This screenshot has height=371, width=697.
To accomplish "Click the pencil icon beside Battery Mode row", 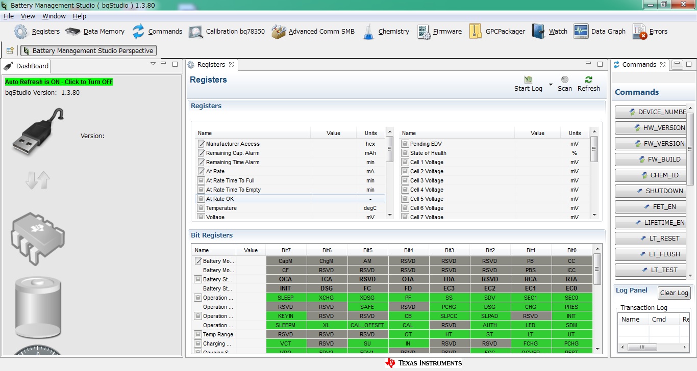I will (198, 261).
